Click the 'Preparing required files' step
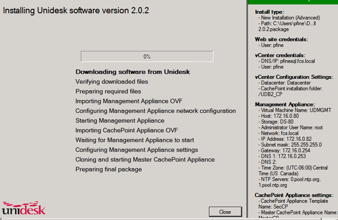Image resolution: width=338 pixels, height=220 pixels. click(108, 91)
